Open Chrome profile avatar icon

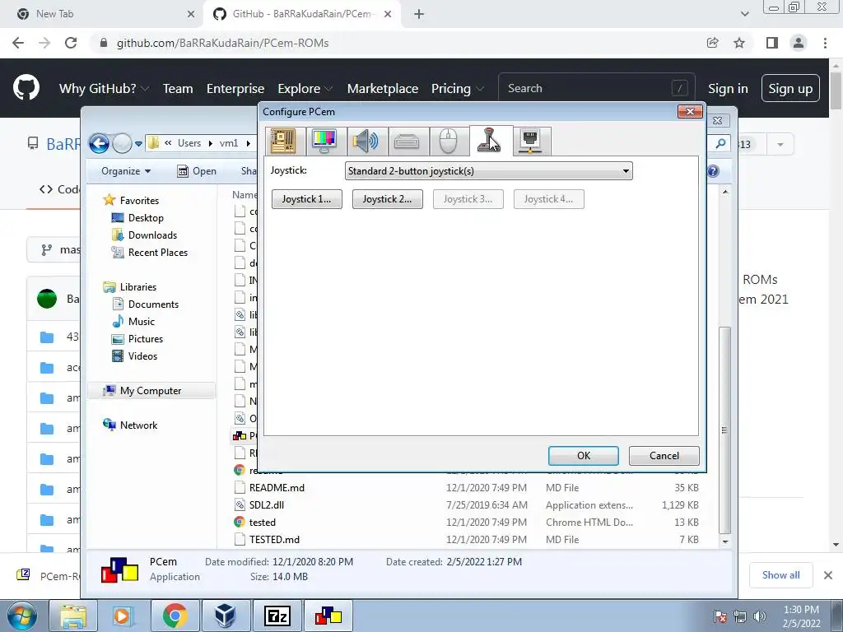point(799,43)
